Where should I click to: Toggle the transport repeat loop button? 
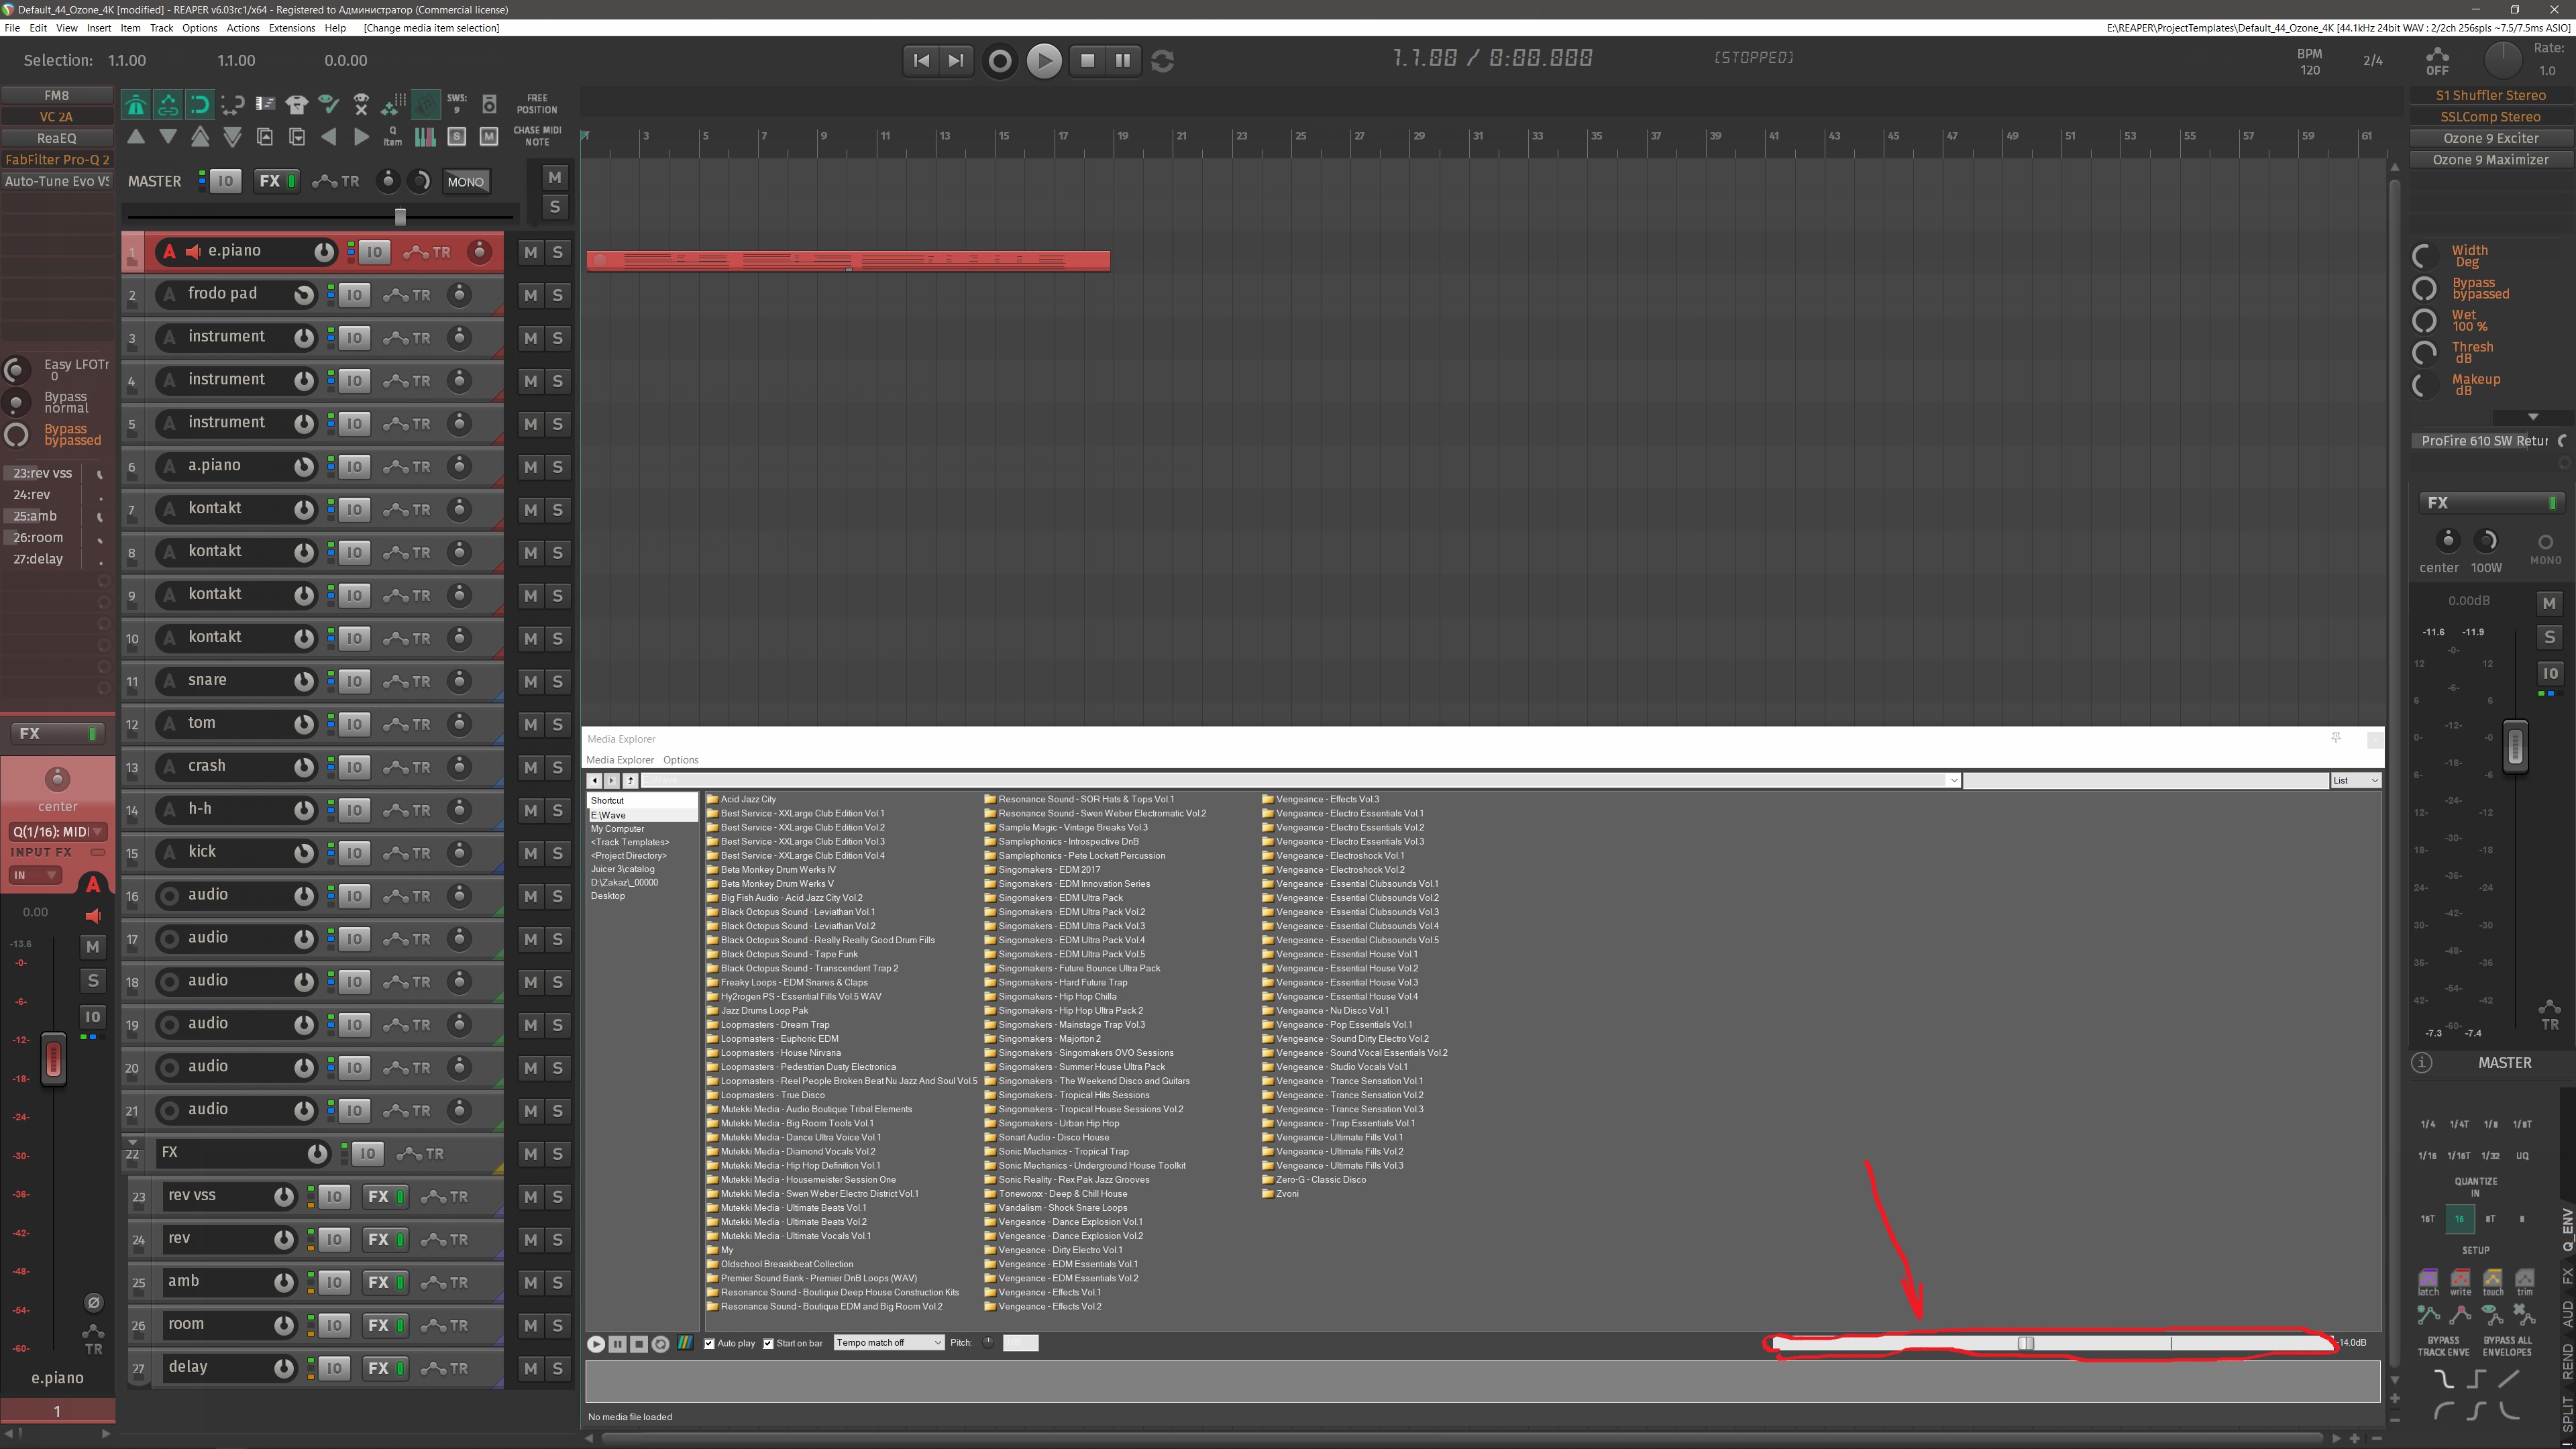1162,61
